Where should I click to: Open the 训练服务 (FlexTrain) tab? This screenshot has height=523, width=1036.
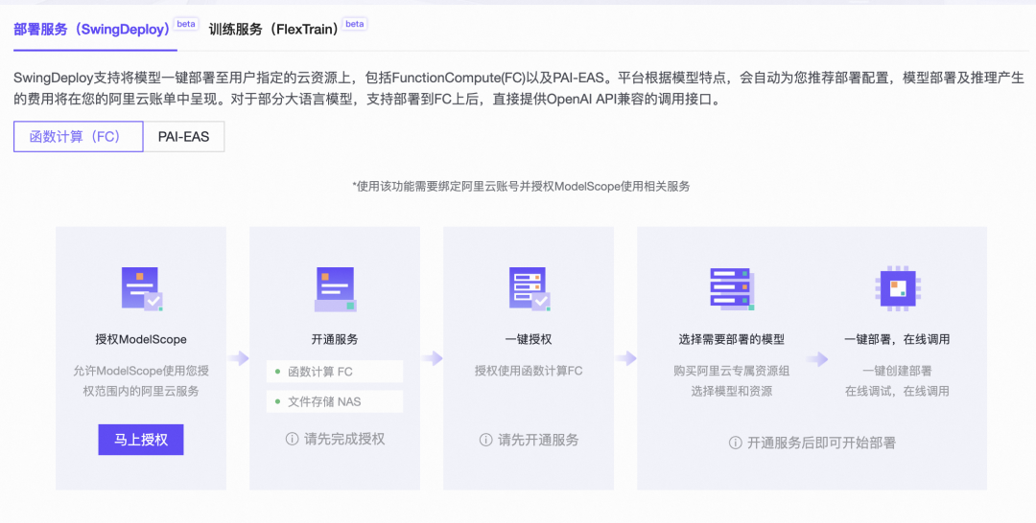click(273, 30)
